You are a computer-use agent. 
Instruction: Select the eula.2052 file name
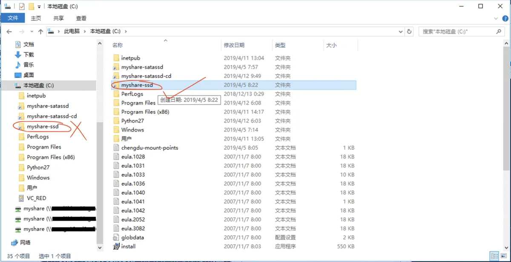133,220
